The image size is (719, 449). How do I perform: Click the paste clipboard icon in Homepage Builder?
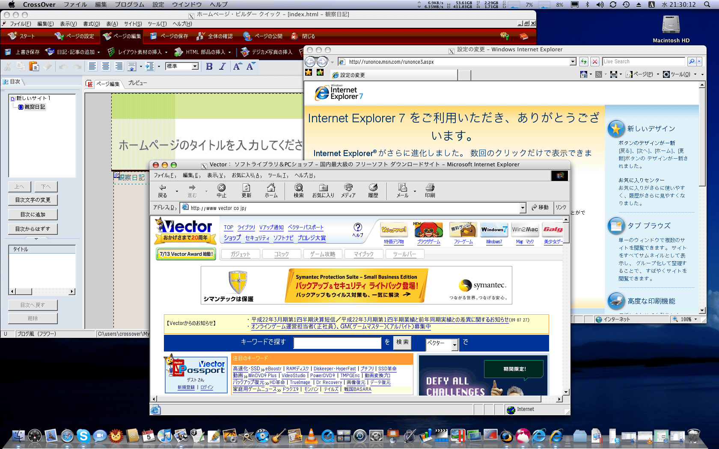pyautogui.click(x=34, y=66)
